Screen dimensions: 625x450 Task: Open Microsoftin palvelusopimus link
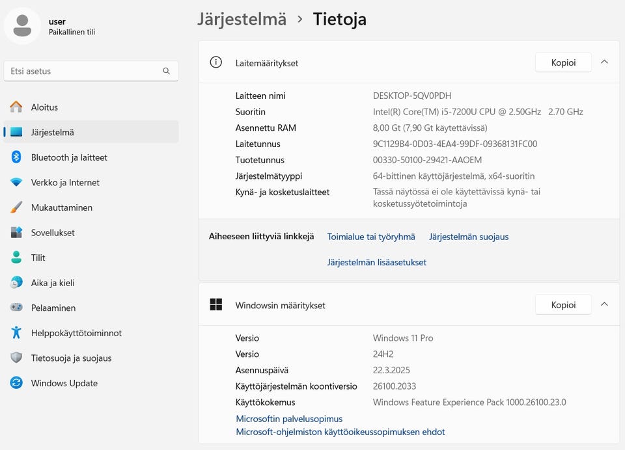[289, 419]
